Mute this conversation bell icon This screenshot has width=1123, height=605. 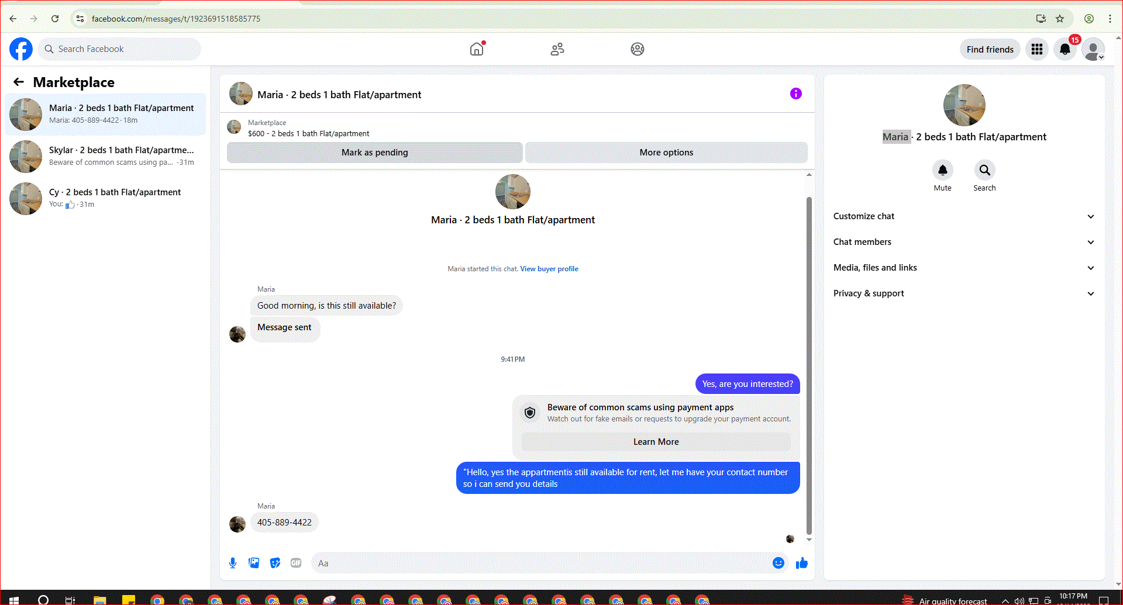(x=943, y=170)
